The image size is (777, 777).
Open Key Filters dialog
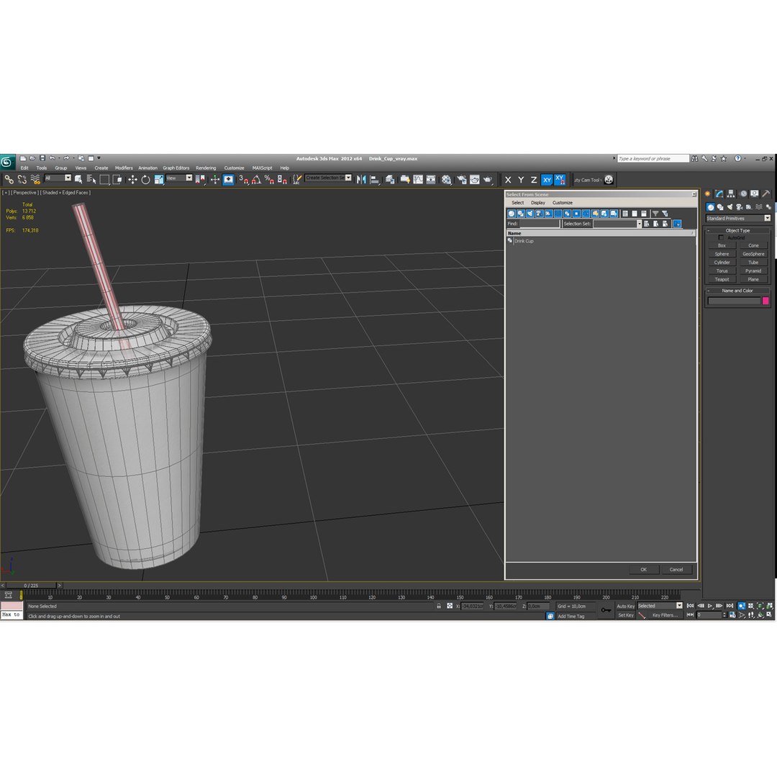[665, 615]
